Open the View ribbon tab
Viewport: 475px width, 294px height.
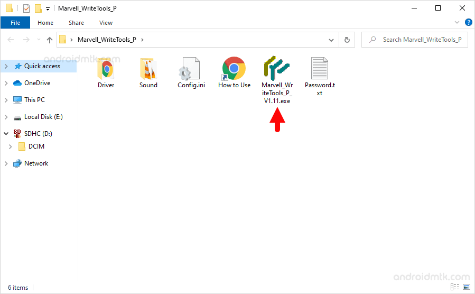(106, 23)
